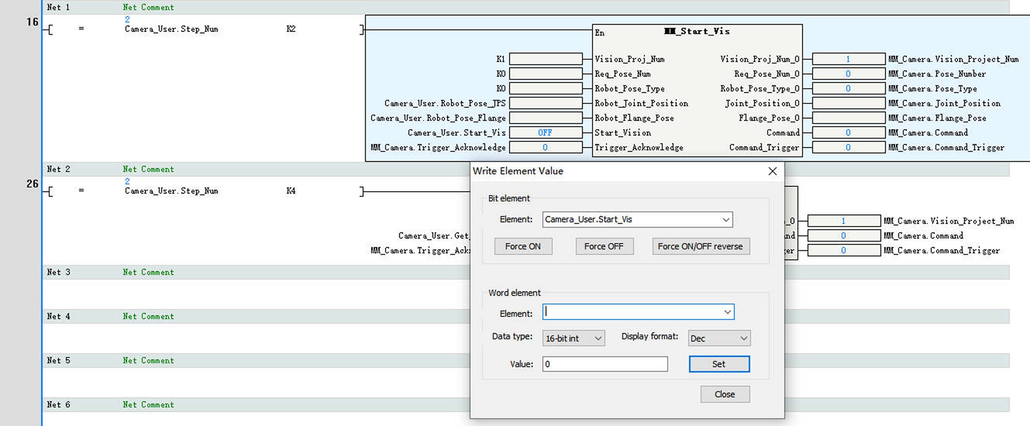
Task: Click Start_Vis OFF value box
Action: (545, 133)
